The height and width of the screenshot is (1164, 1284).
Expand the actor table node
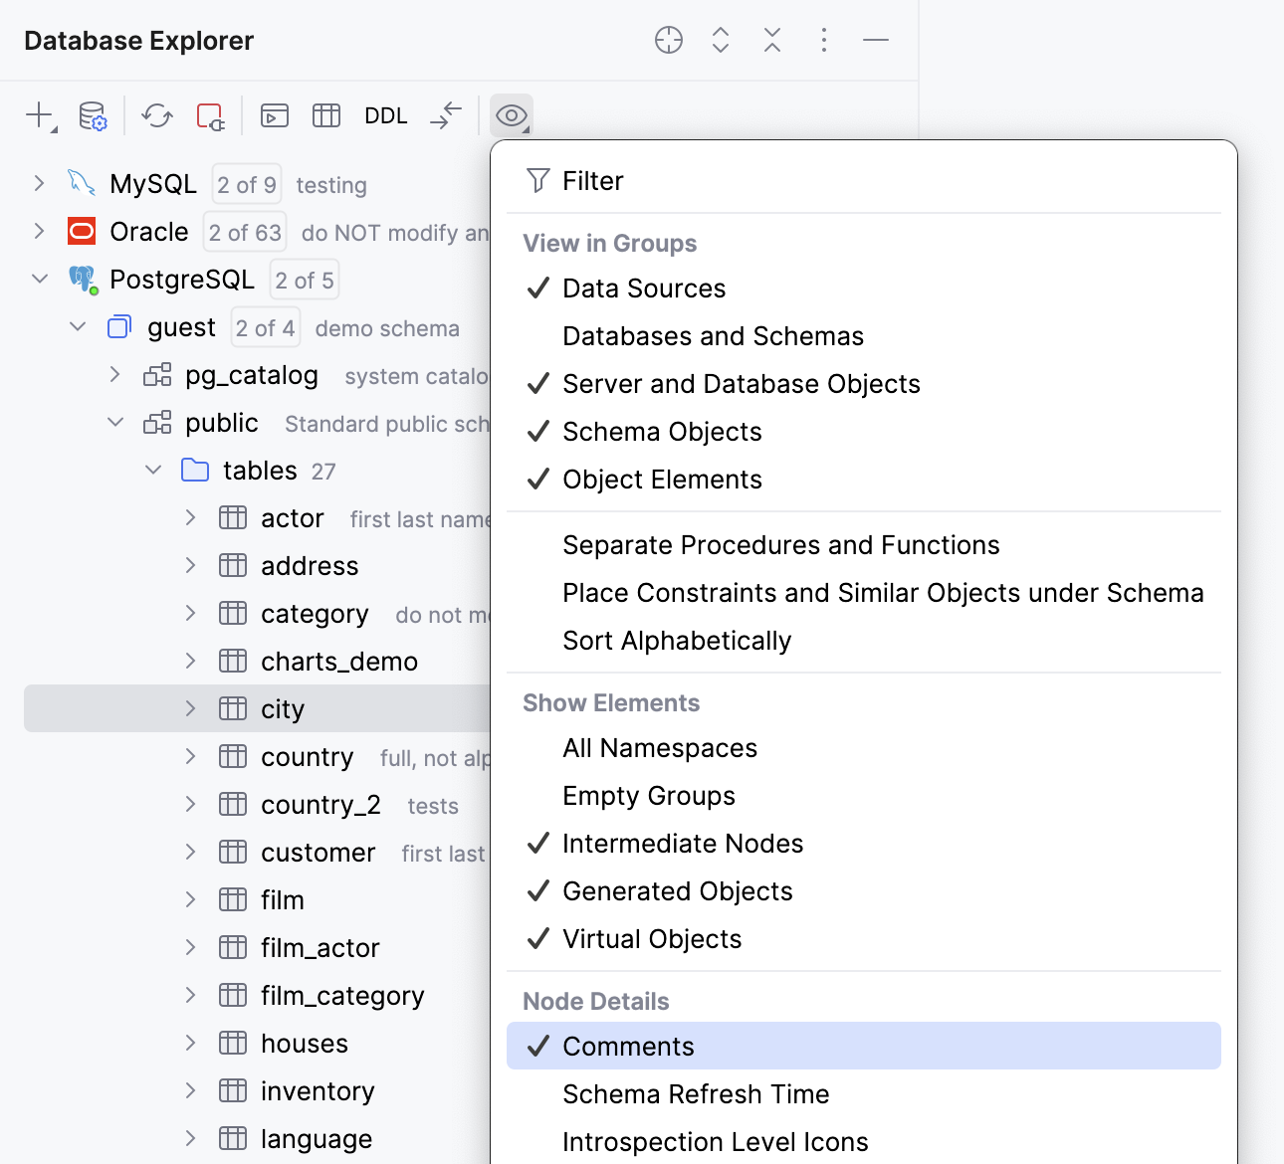point(190,518)
